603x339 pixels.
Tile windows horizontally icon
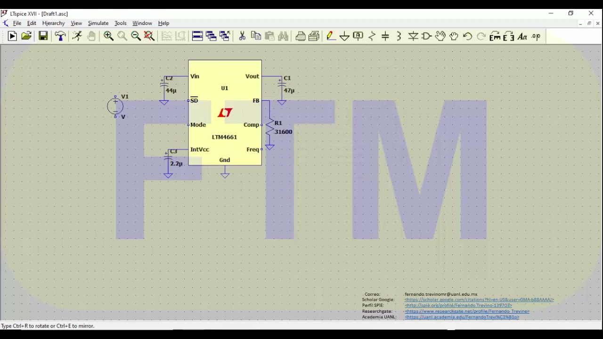(x=197, y=36)
